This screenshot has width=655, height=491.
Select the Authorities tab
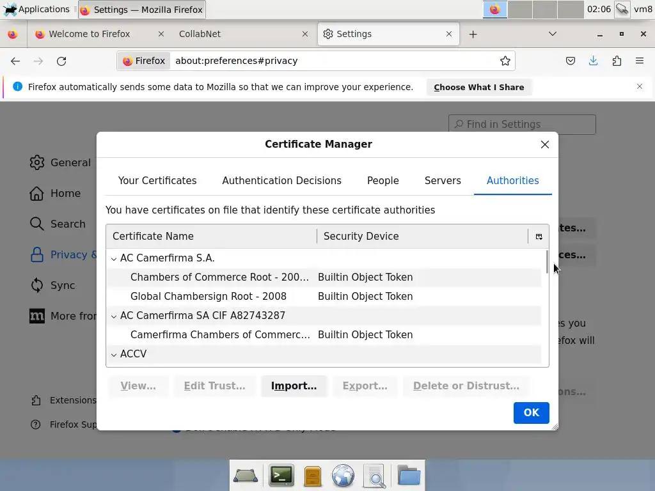512,181
